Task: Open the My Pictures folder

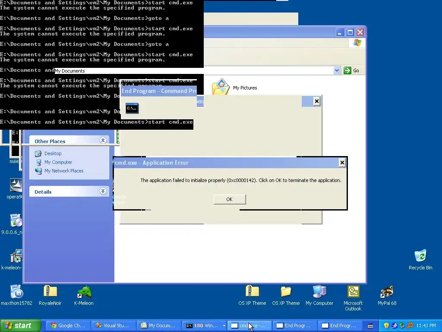Action: click(234, 87)
